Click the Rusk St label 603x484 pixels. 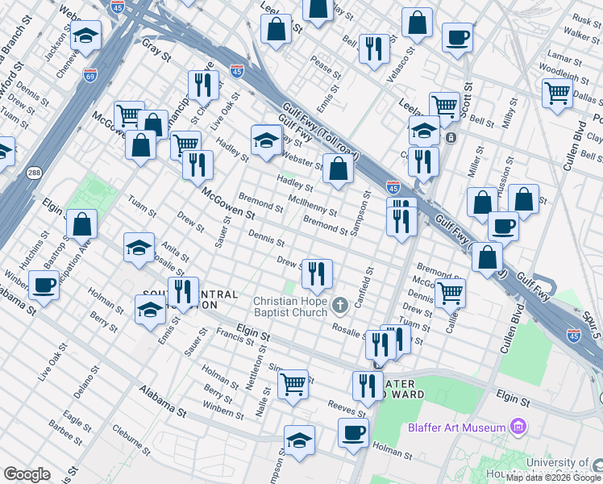(x=586, y=21)
